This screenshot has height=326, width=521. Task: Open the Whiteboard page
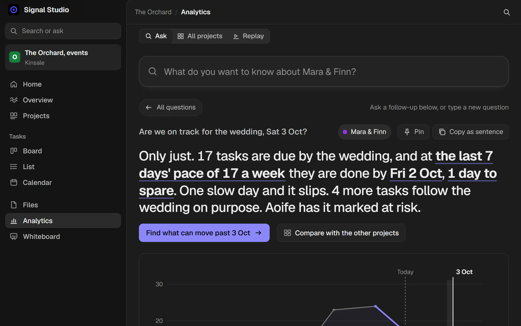point(63,237)
